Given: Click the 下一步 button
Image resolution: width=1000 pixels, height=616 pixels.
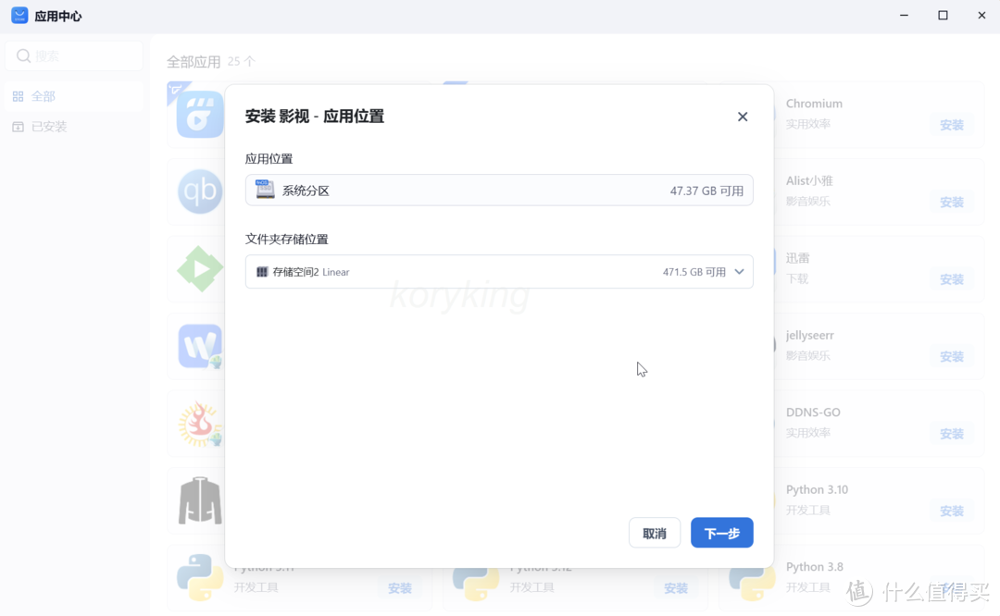Looking at the screenshot, I should pyautogui.click(x=721, y=533).
